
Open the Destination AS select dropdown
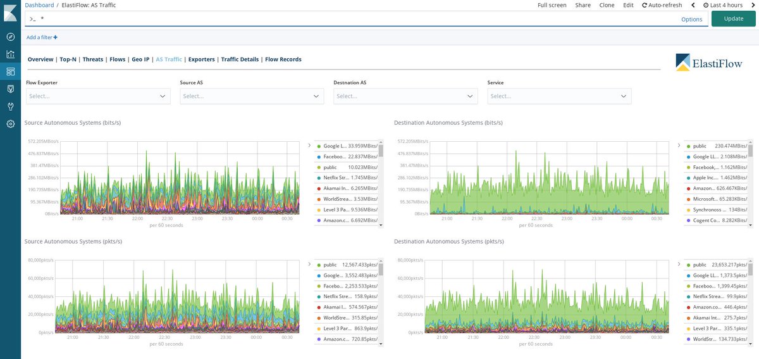[405, 96]
